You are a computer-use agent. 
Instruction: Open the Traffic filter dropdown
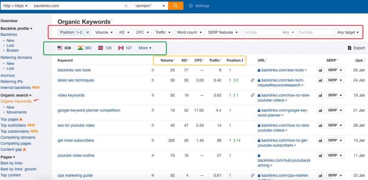pos(163,32)
